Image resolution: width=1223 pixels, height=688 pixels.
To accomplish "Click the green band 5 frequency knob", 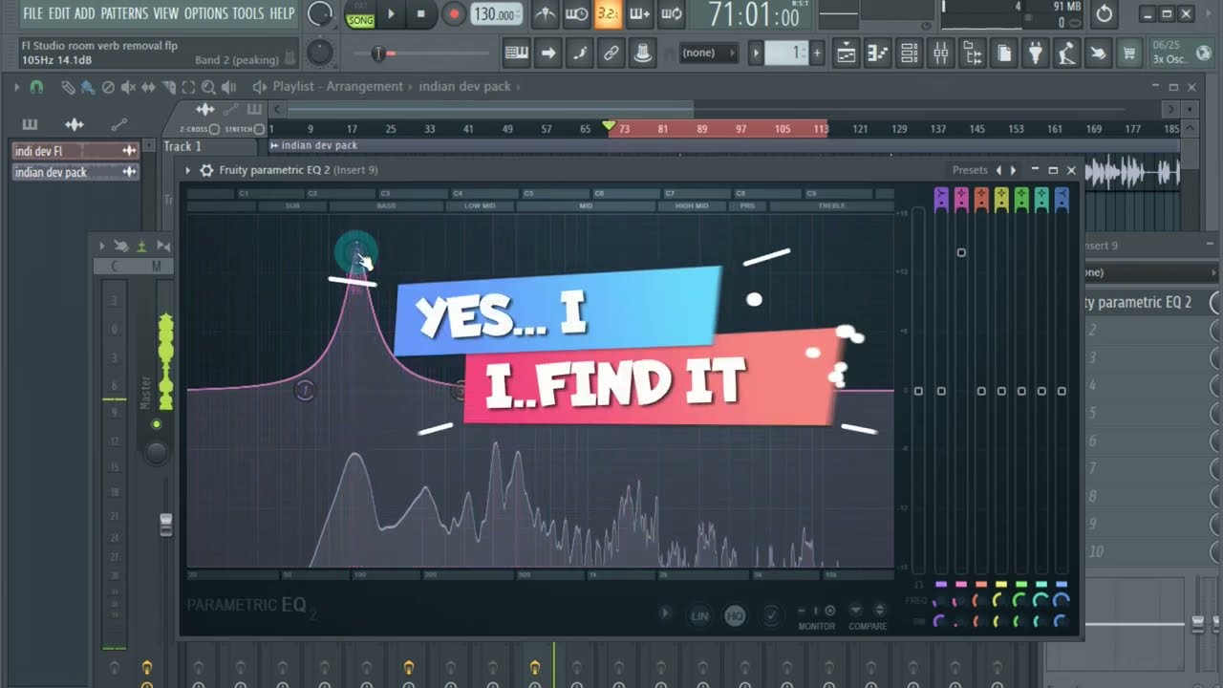I will pyautogui.click(x=1020, y=600).
